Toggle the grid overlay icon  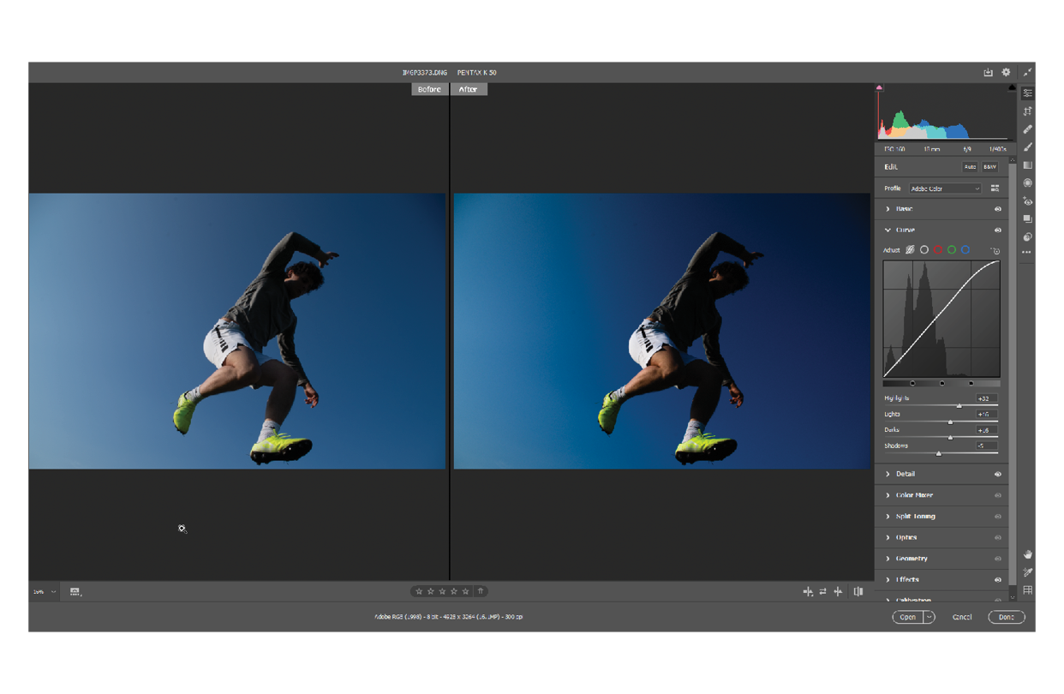pos(1027,590)
